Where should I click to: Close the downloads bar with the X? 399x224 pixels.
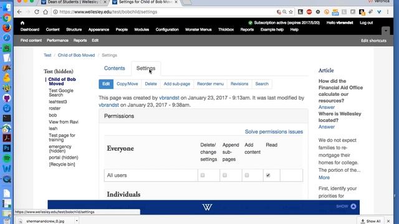[388, 222]
